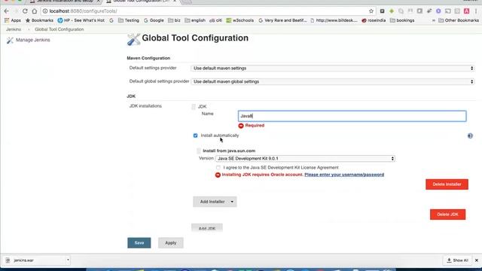
Task: Open Manage Jenkins from the sidebar
Action: pos(33,40)
